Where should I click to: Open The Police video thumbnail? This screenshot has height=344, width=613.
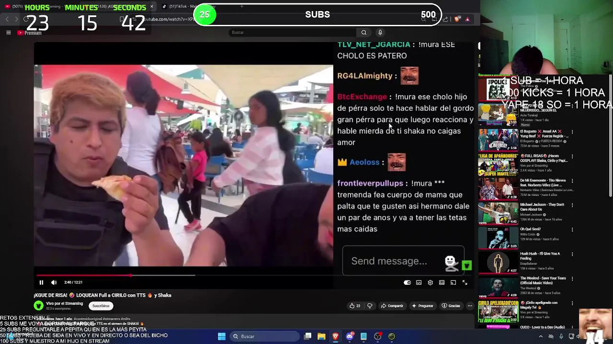tap(498, 89)
